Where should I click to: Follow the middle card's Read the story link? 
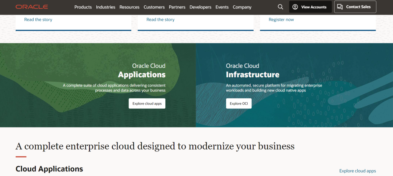(x=160, y=20)
